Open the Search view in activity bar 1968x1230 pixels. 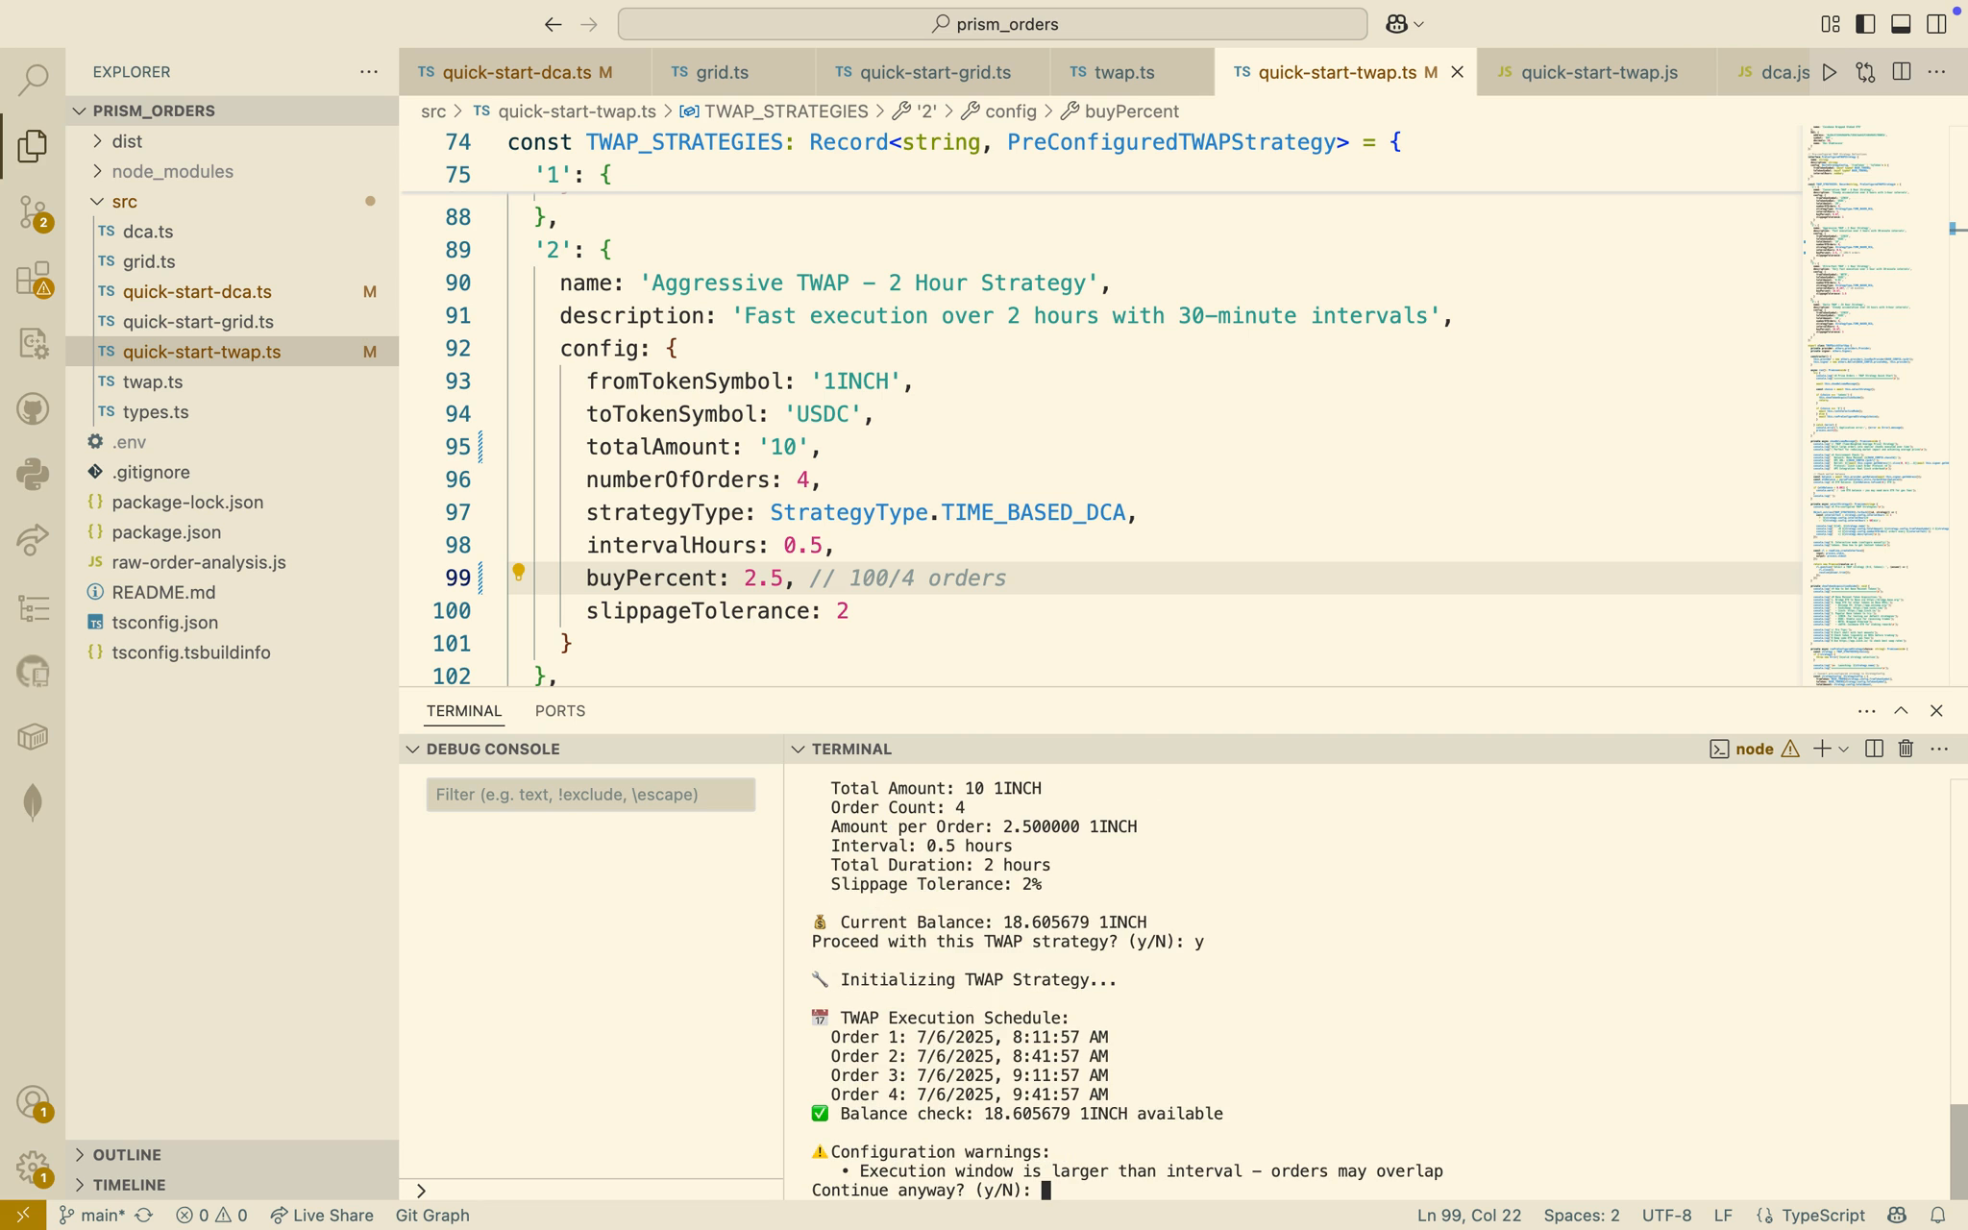point(33,80)
